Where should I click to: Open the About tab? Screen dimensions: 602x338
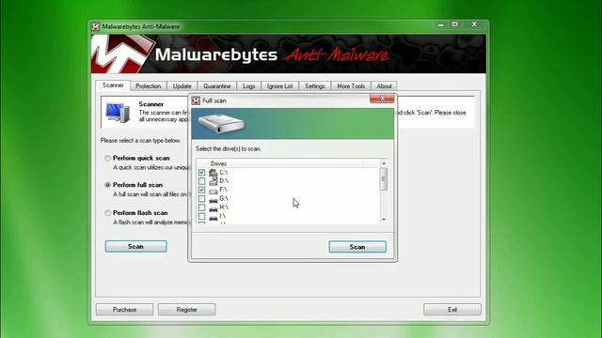coord(384,86)
